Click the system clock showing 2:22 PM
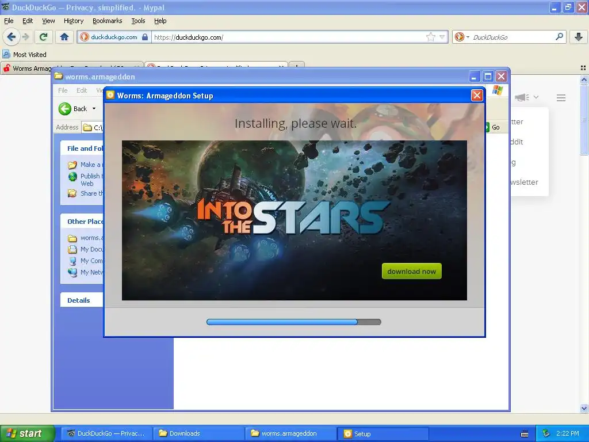 (x=568, y=433)
